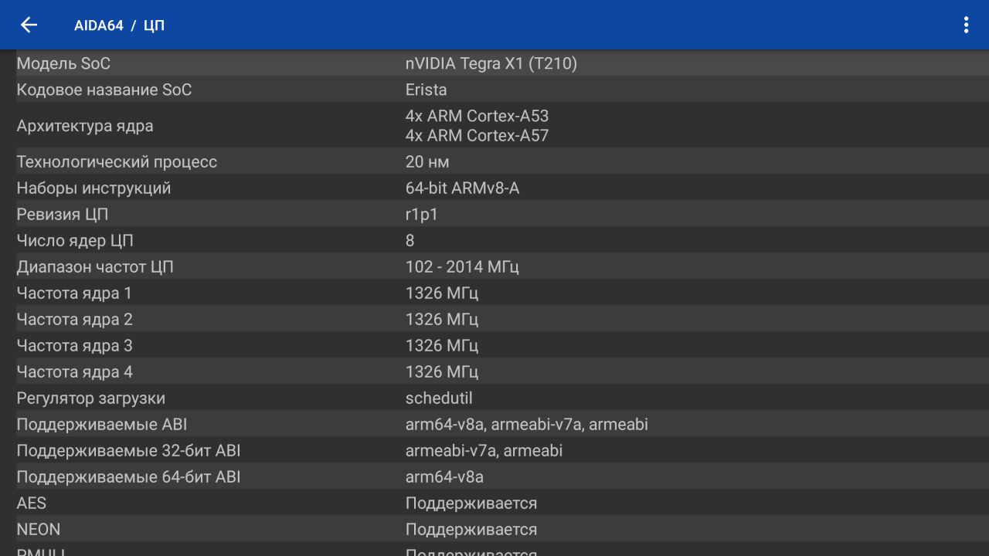The height and width of the screenshot is (556, 989).
Task: Select the armeabi-v7a, armeabi value
Action: [484, 451]
